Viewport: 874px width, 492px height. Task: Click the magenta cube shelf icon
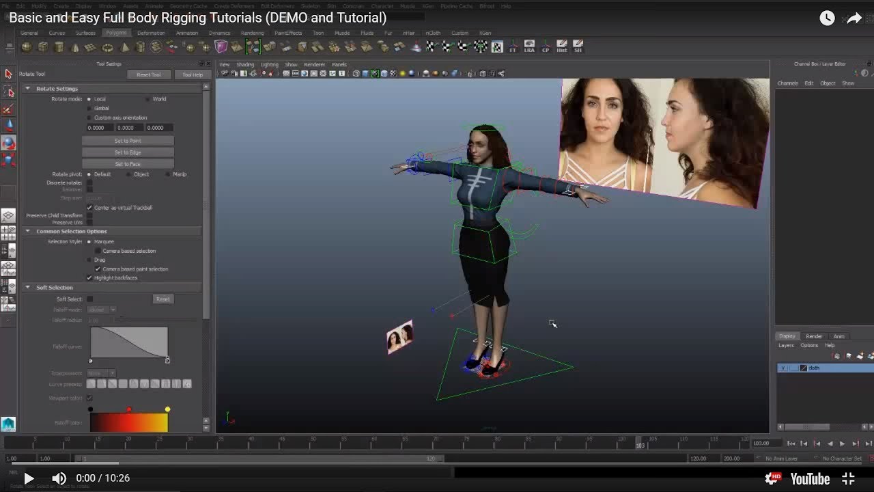221,46
